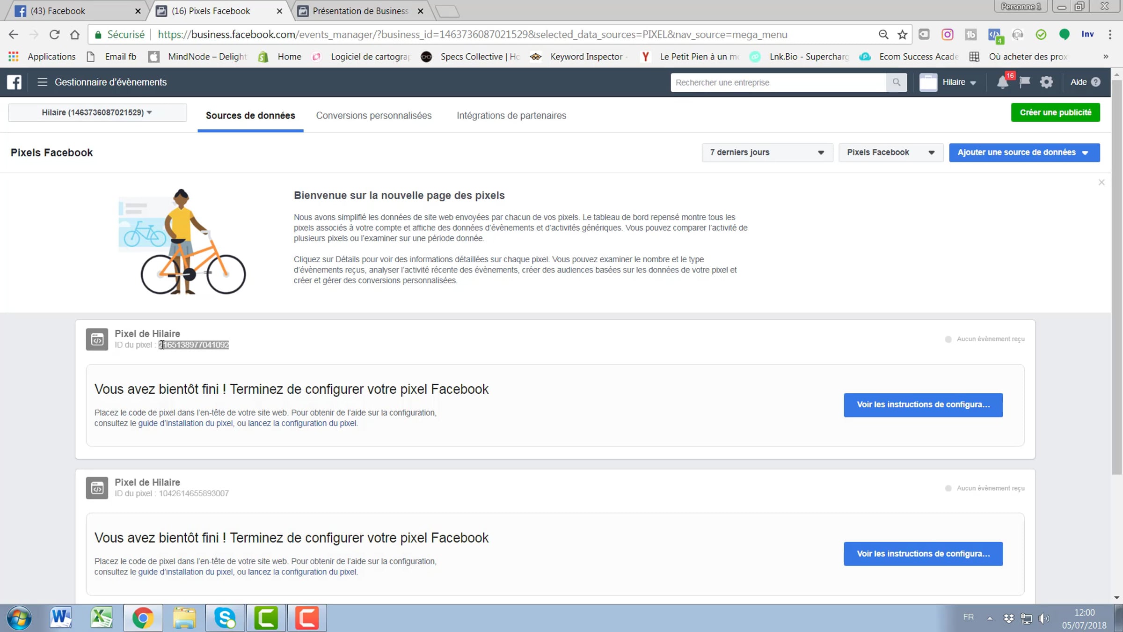This screenshot has height=632, width=1123.
Task: Click first Pixel de Hilaire code icon
Action: point(97,339)
